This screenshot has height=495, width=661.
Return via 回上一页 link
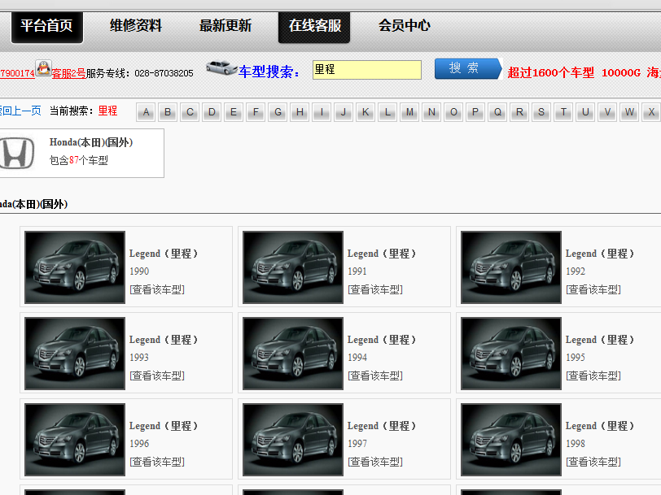pos(20,111)
